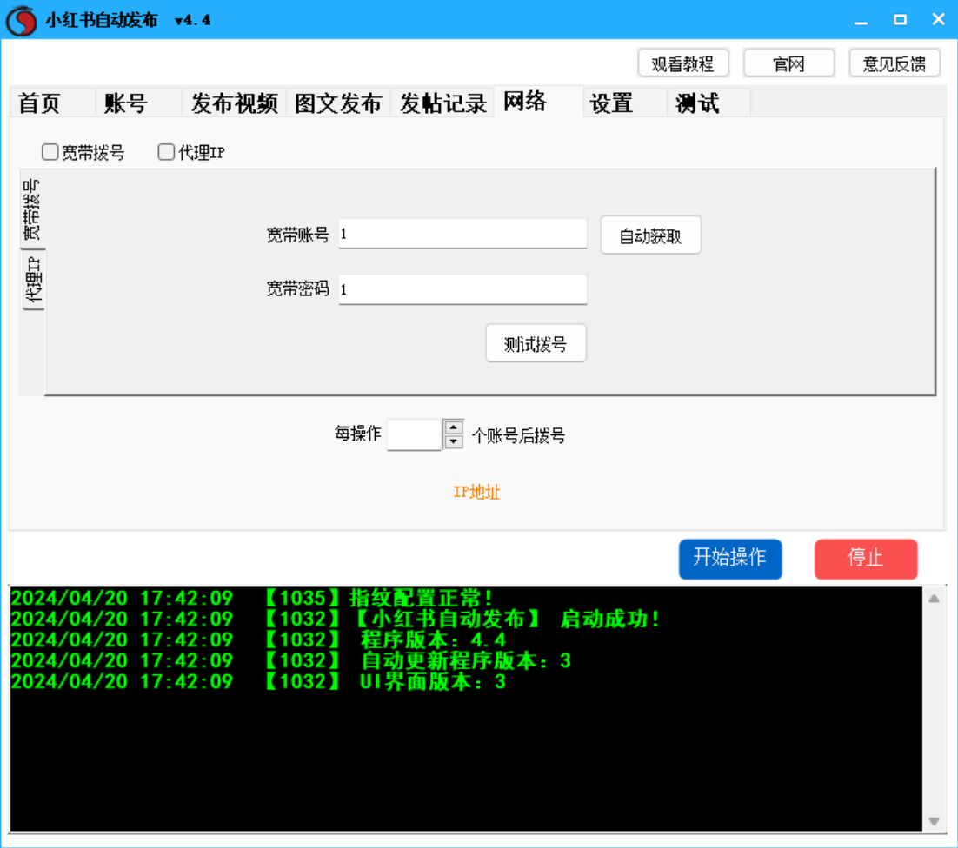Focus the 宽带账号 input field
Screen dimensions: 958x848
[462, 234]
